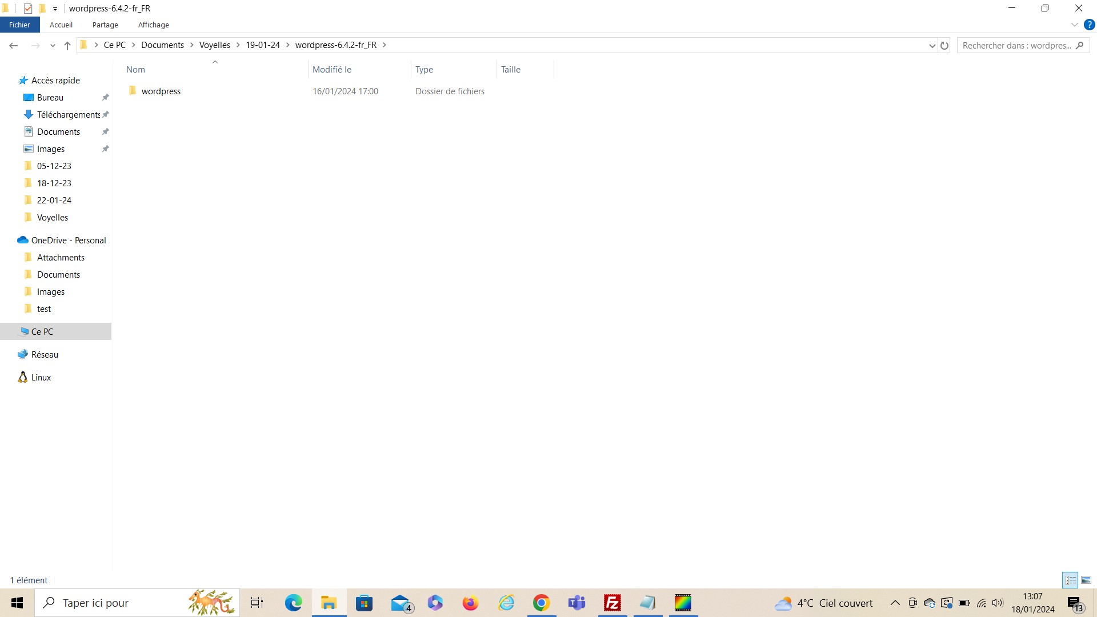This screenshot has width=1097, height=617.
Task: Click the search magnifier icon
Action: 1079,46
